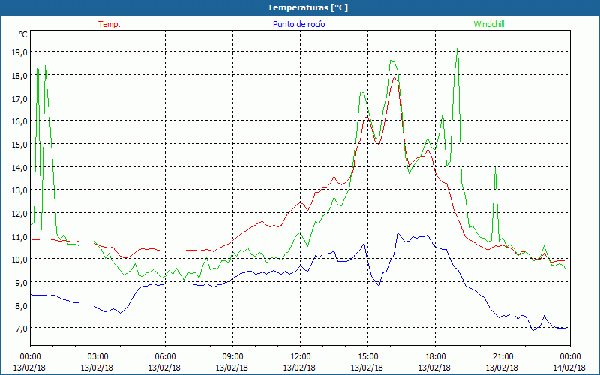600x375 pixels.
Task: Select the blue 'Punto de rocío' legend label
Action: [x=298, y=24]
